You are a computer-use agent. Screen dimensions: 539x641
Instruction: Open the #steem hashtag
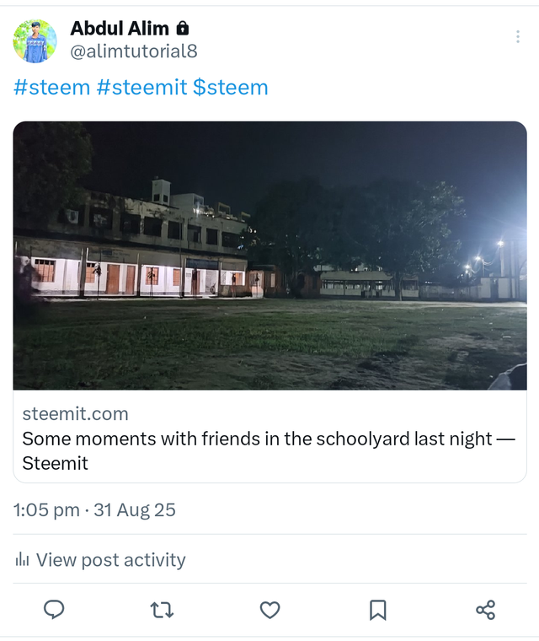(51, 87)
